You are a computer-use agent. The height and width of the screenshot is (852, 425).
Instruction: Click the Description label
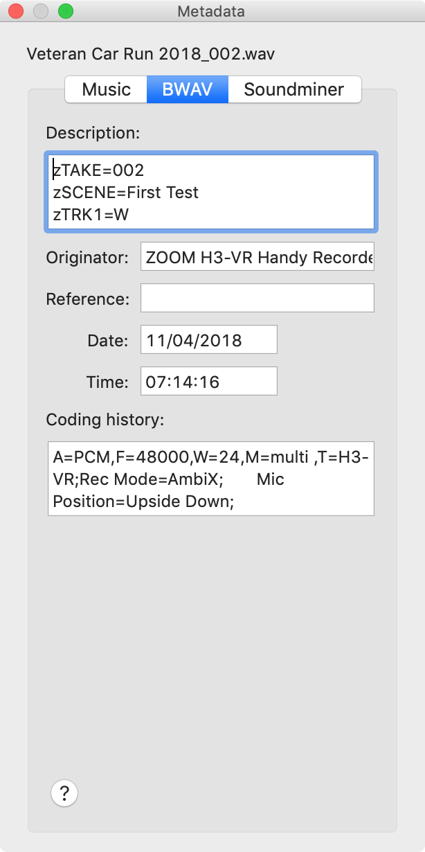[93, 132]
